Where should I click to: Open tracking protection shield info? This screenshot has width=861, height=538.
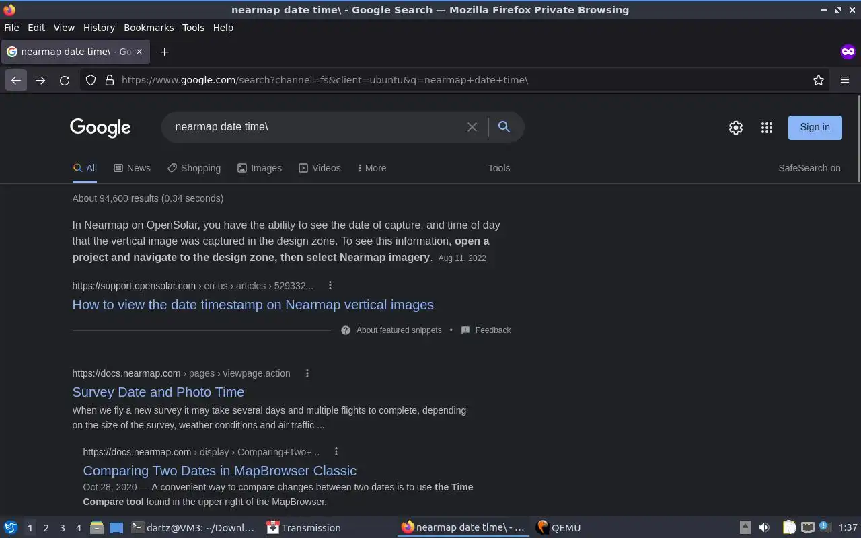tap(91, 80)
